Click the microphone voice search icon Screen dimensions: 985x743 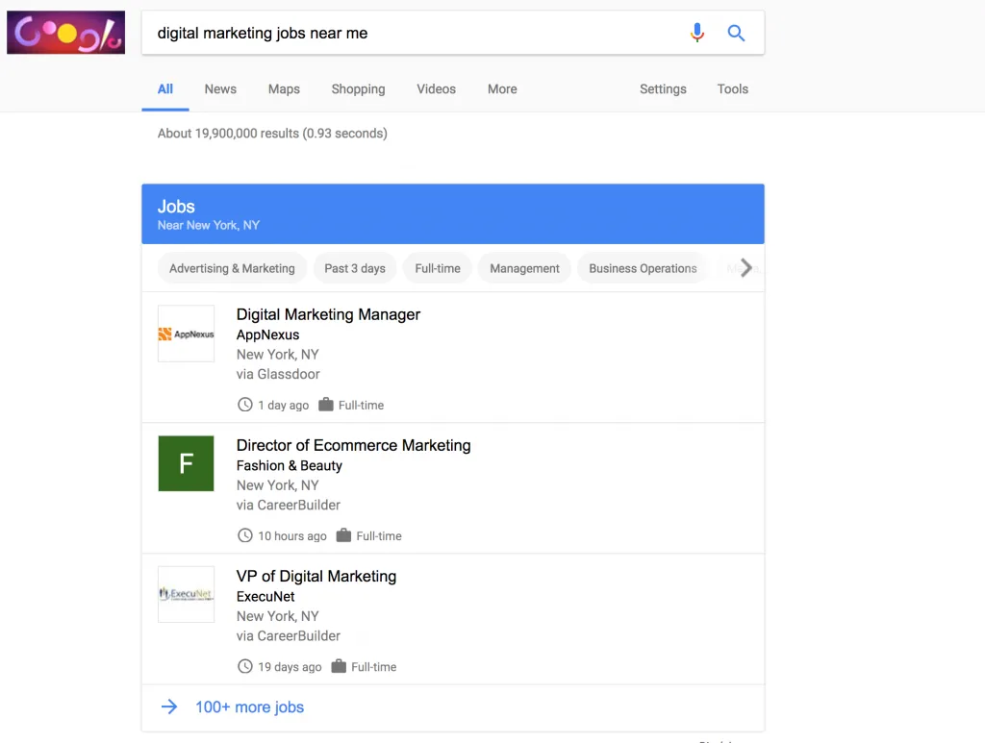(x=697, y=33)
